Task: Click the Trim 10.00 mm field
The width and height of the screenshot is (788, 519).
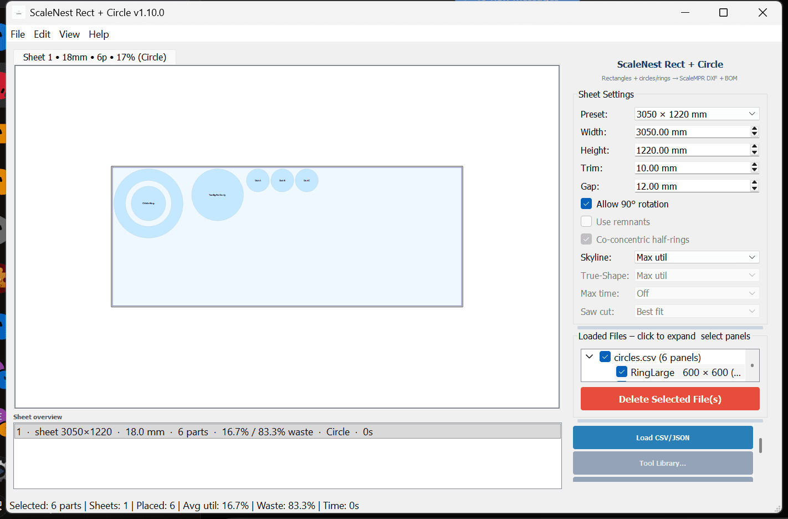Action: coord(692,168)
